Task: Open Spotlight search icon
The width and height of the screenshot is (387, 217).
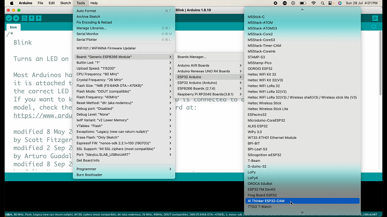Action: (322, 3)
